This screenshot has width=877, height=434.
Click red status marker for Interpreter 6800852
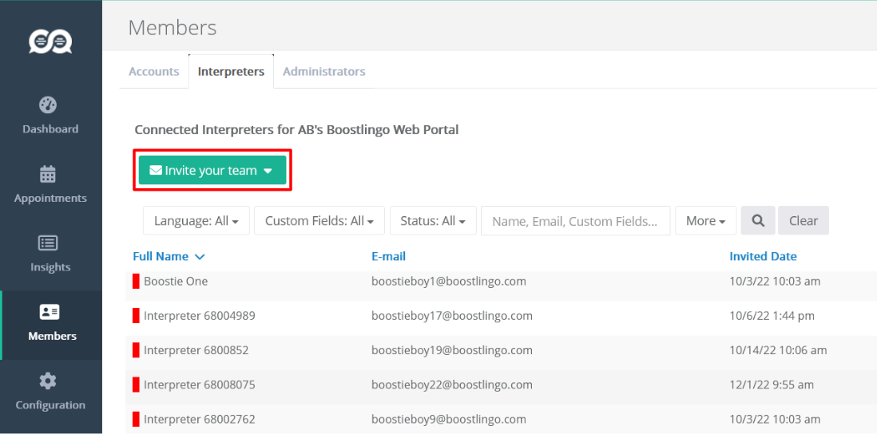pyautogui.click(x=136, y=350)
